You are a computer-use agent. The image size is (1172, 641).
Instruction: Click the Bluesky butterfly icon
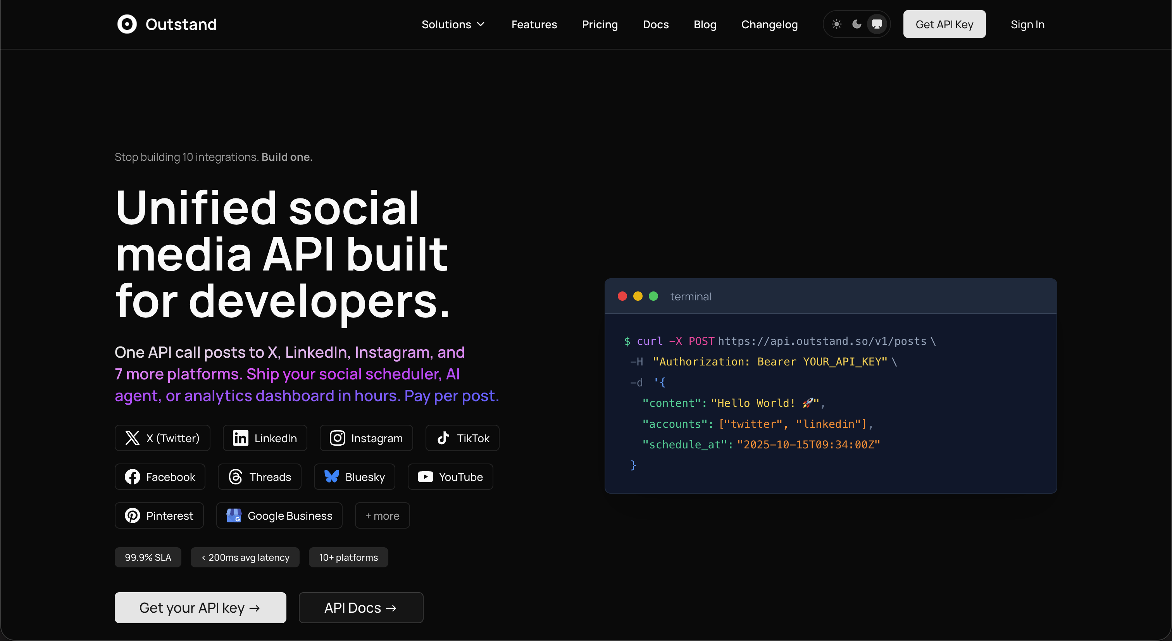pyautogui.click(x=331, y=476)
